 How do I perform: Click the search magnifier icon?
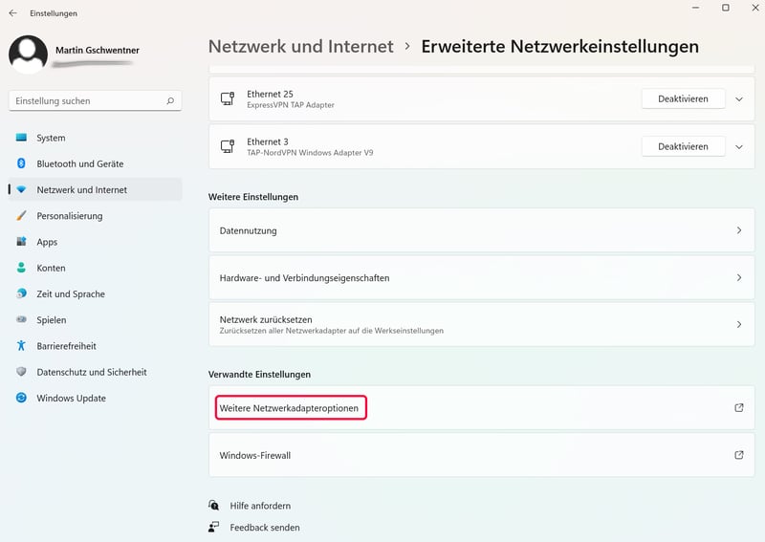(x=170, y=100)
